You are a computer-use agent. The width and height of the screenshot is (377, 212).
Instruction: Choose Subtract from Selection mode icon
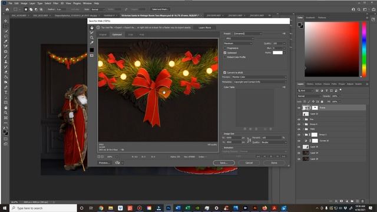tap(36, 9)
